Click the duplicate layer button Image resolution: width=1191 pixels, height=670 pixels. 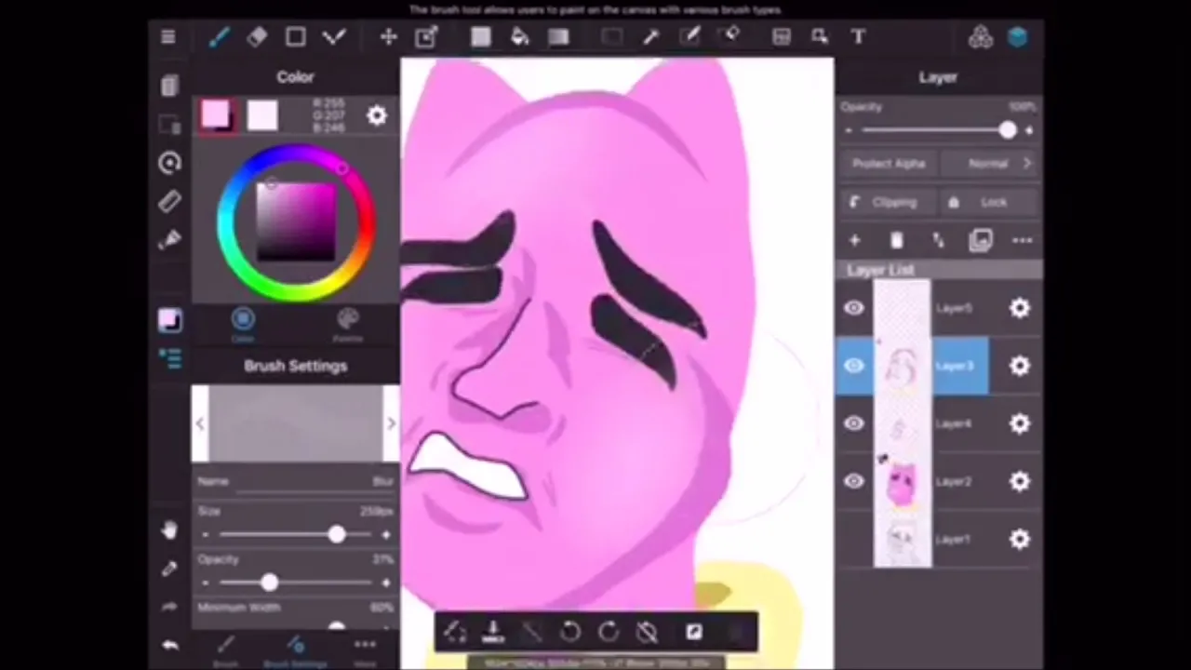(980, 241)
